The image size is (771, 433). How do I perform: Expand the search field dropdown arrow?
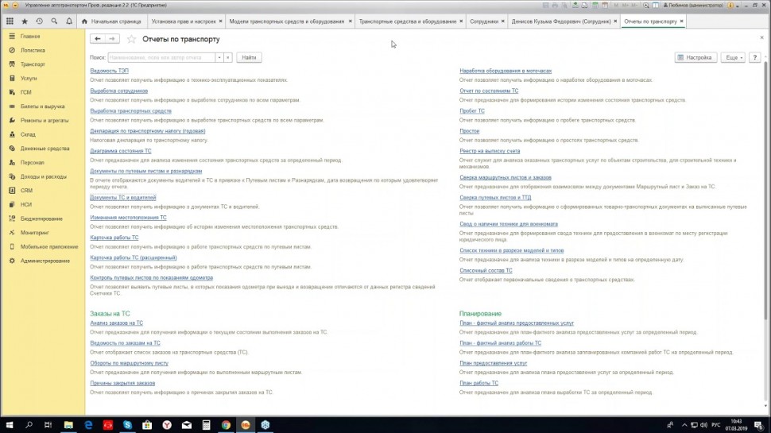click(x=228, y=58)
